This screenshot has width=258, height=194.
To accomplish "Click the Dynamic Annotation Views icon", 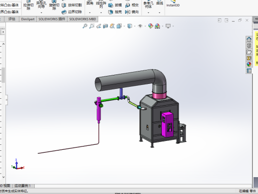I will [112, 26].
